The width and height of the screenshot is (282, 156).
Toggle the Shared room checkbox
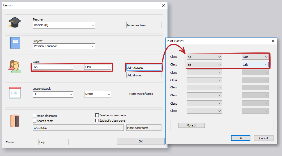(x=35, y=121)
